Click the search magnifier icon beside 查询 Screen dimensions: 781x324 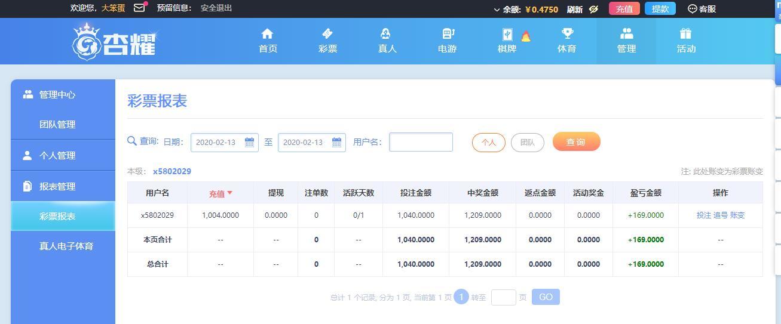click(132, 141)
